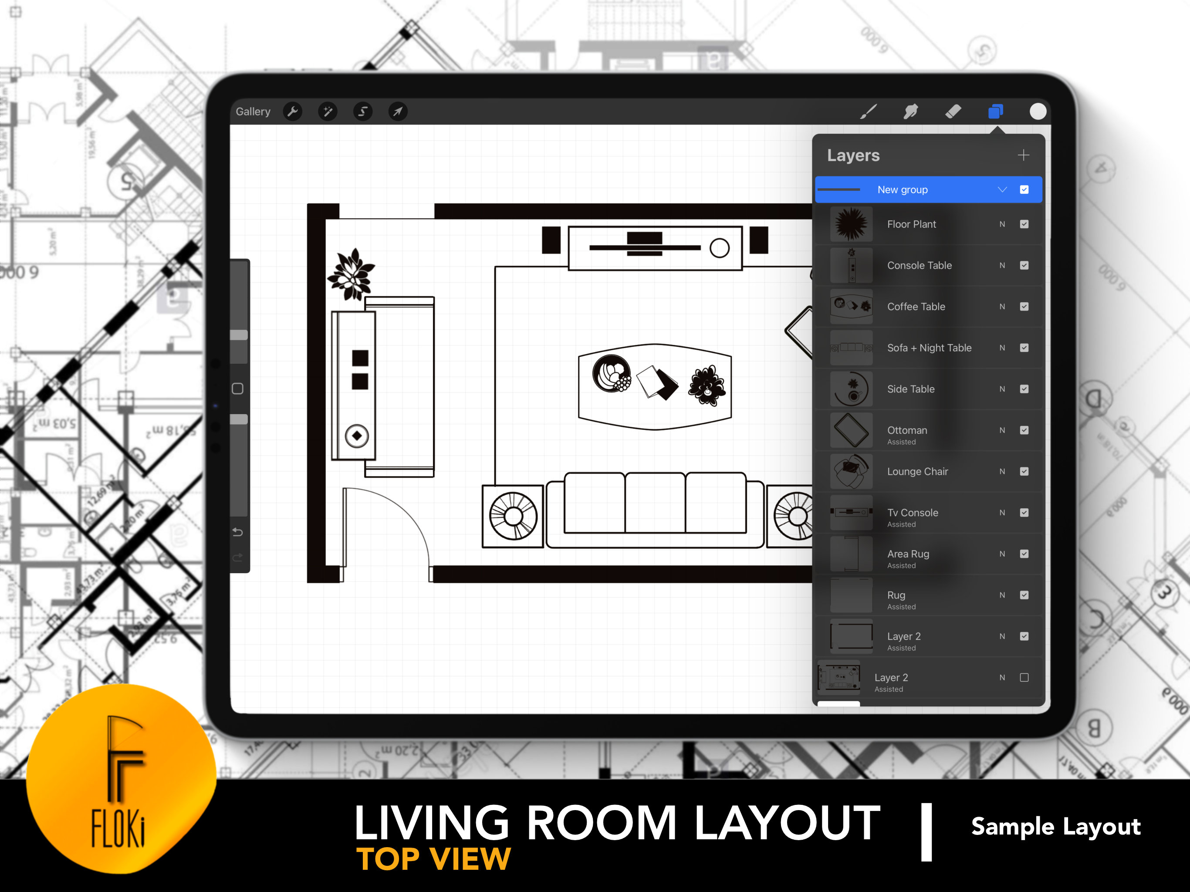Open blend mode N for Rug layer

[x=1002, y=595]
